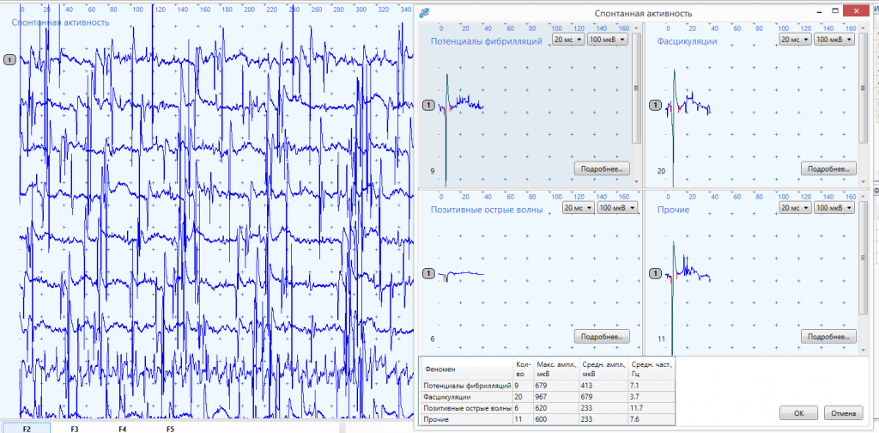This screenshot has width=879, height=433.
Task: Click the Спонтанная активность label in main window
Action: coord(61,22)
